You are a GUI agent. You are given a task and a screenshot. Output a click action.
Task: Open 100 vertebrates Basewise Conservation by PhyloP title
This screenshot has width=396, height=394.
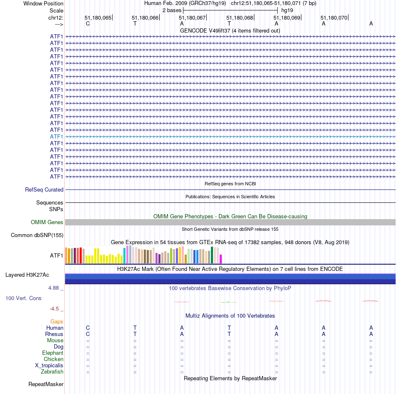coord(230,288)
